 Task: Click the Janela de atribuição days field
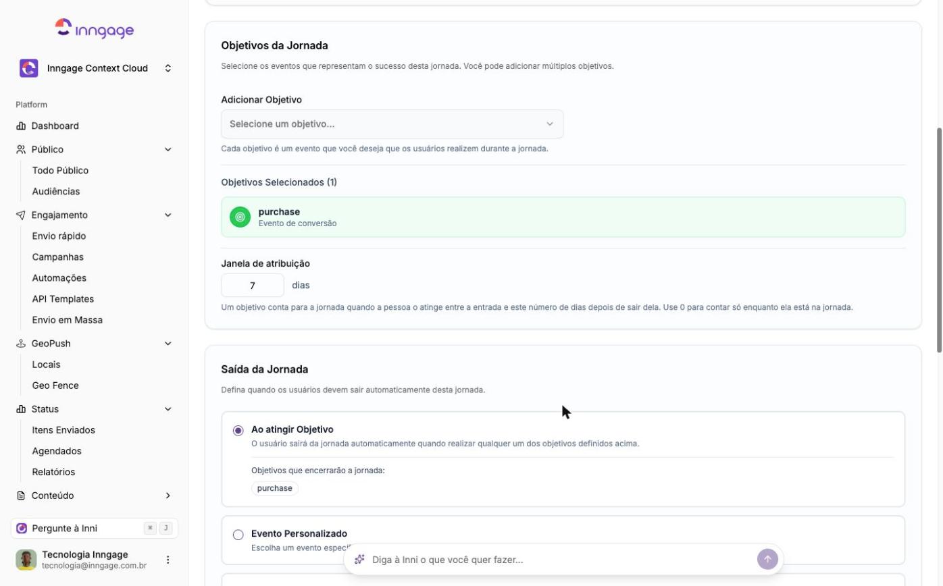(x=253, y=286)
